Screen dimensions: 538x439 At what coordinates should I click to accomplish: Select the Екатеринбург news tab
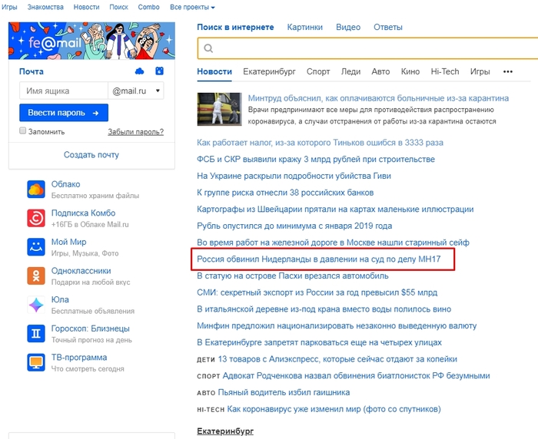[x=269, y=71]
